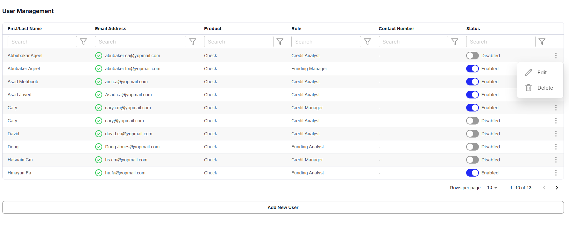
Task: Open row actions menu for Hmayun Fa
Action: 556,173
